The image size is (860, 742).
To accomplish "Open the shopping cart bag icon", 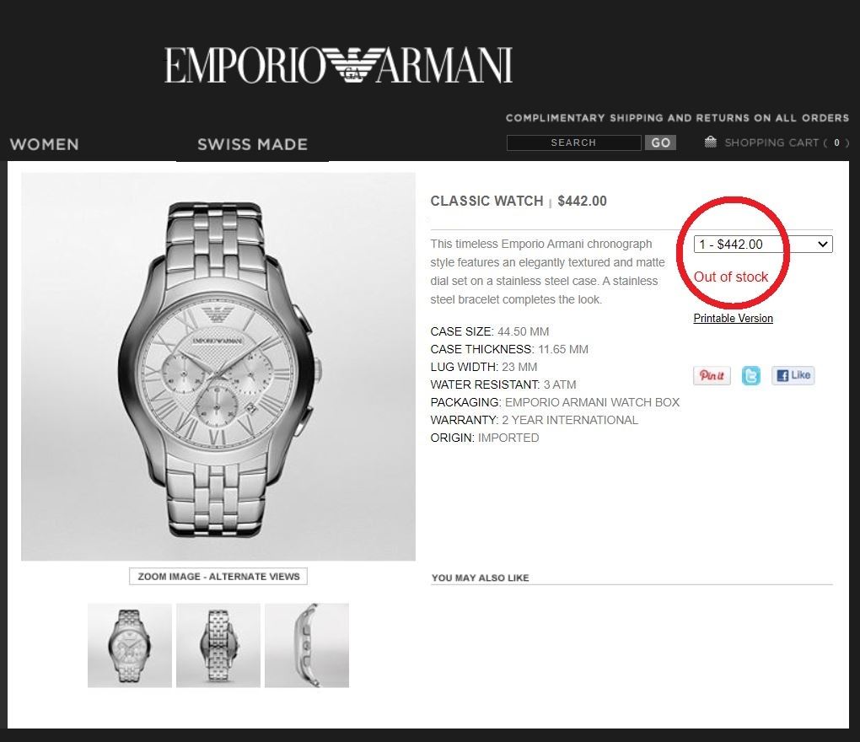I will tap(710, 142).
